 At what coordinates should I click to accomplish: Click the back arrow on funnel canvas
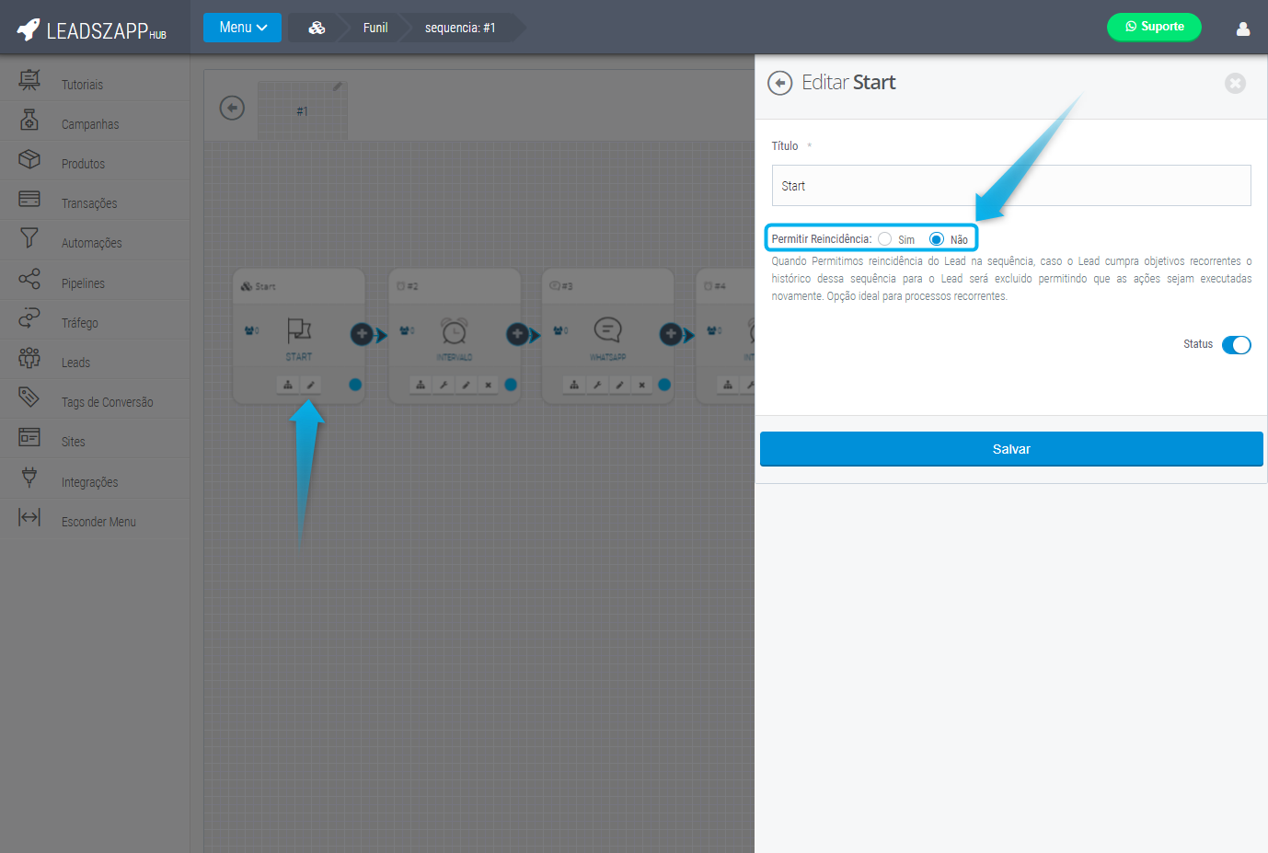tap(232, 109)
